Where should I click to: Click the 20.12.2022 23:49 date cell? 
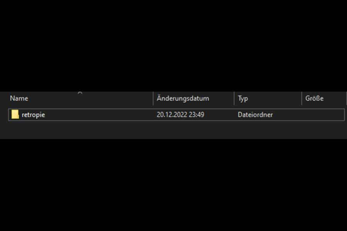pyautogui.click(x=180, y=114)
